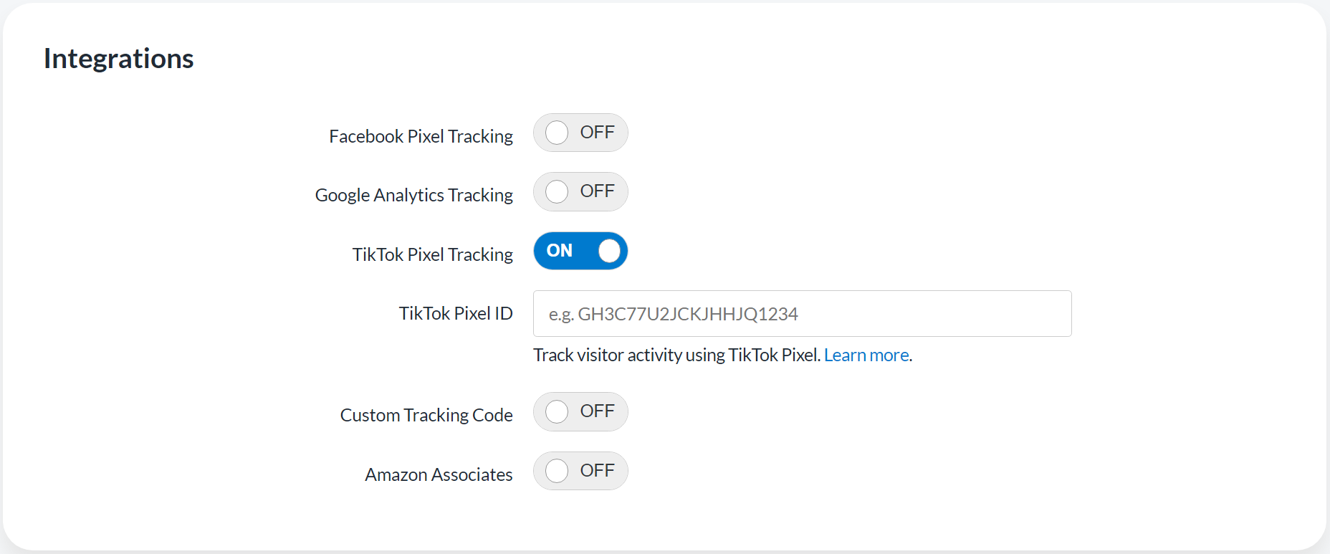The height and width of the screenshot is (554, 1330).
Task: Click the 'Track visitor activity' helper text
Action: [676, 355]
